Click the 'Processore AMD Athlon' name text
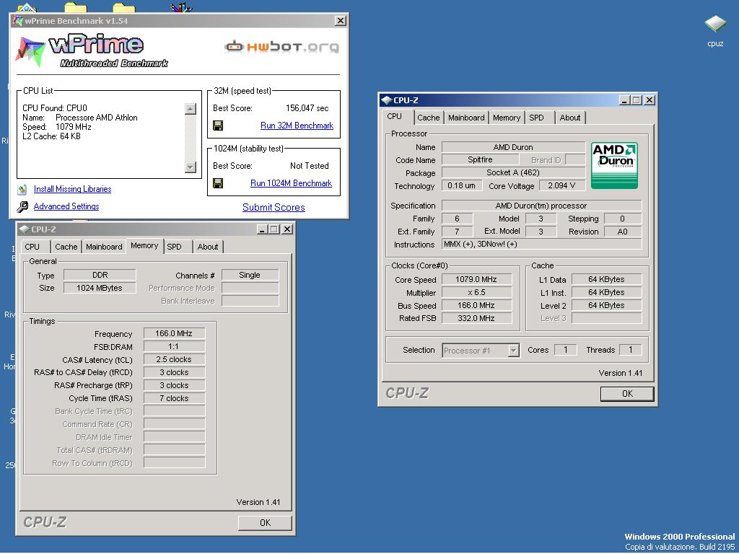The width and height of the screenshot is (739, 554). click(x=97, y=118)
